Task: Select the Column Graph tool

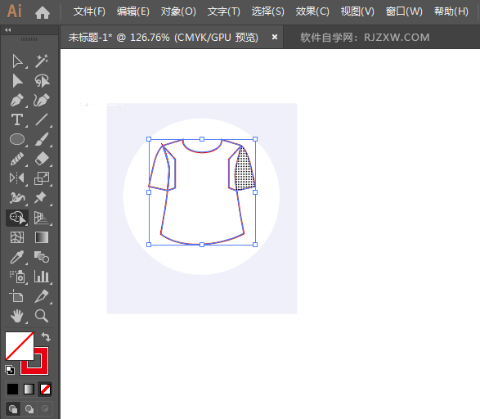Action: pos(42,277)
